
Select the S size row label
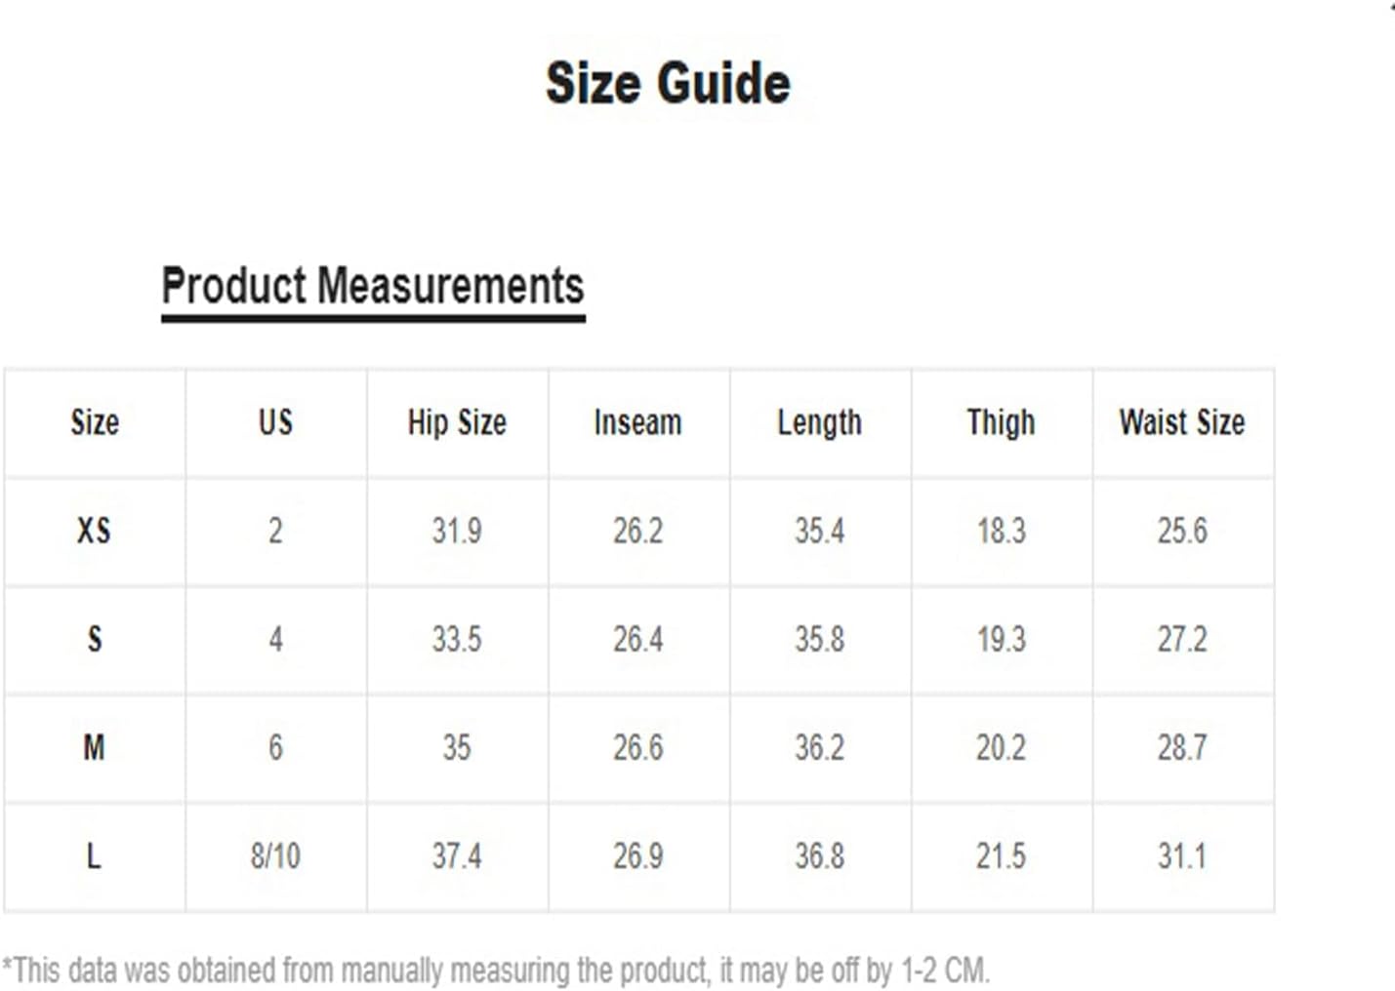tap(94, 639)
